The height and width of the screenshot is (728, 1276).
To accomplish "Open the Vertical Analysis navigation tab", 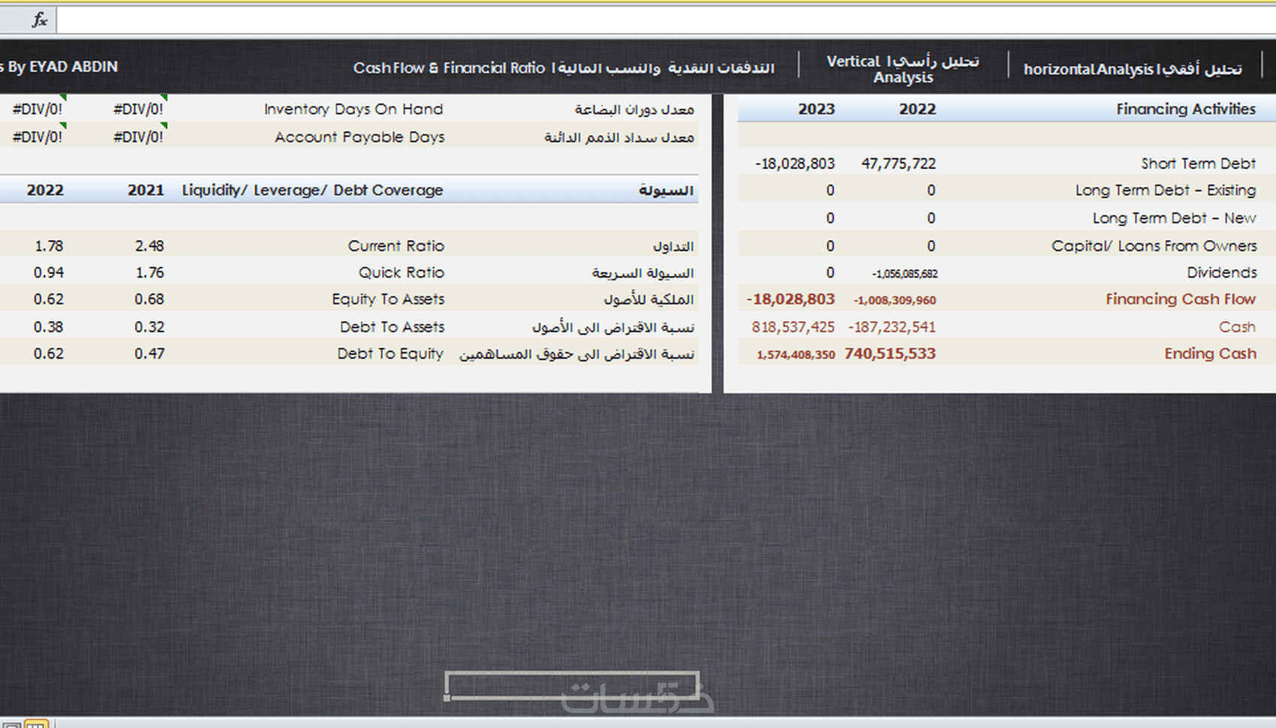I will (903, 69).
